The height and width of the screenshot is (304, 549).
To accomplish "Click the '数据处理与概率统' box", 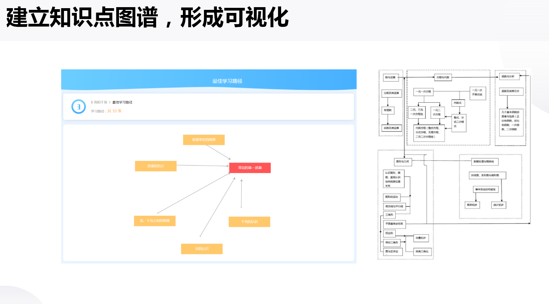I will 484,162.
